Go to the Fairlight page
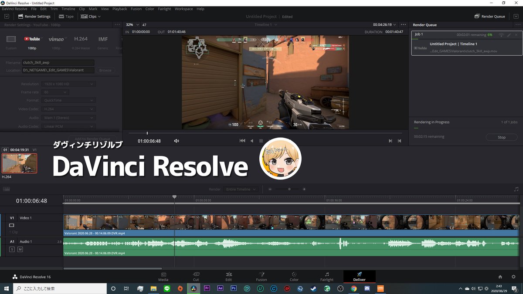The height and width of the screenshot is (294, 523). pyautogui.click(x=327, y=277)
